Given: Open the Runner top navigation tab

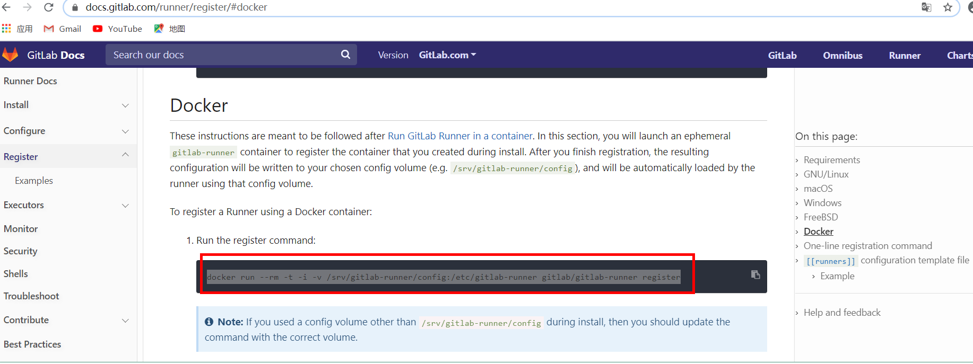Looking at the screenshot, I should [905, 56].
